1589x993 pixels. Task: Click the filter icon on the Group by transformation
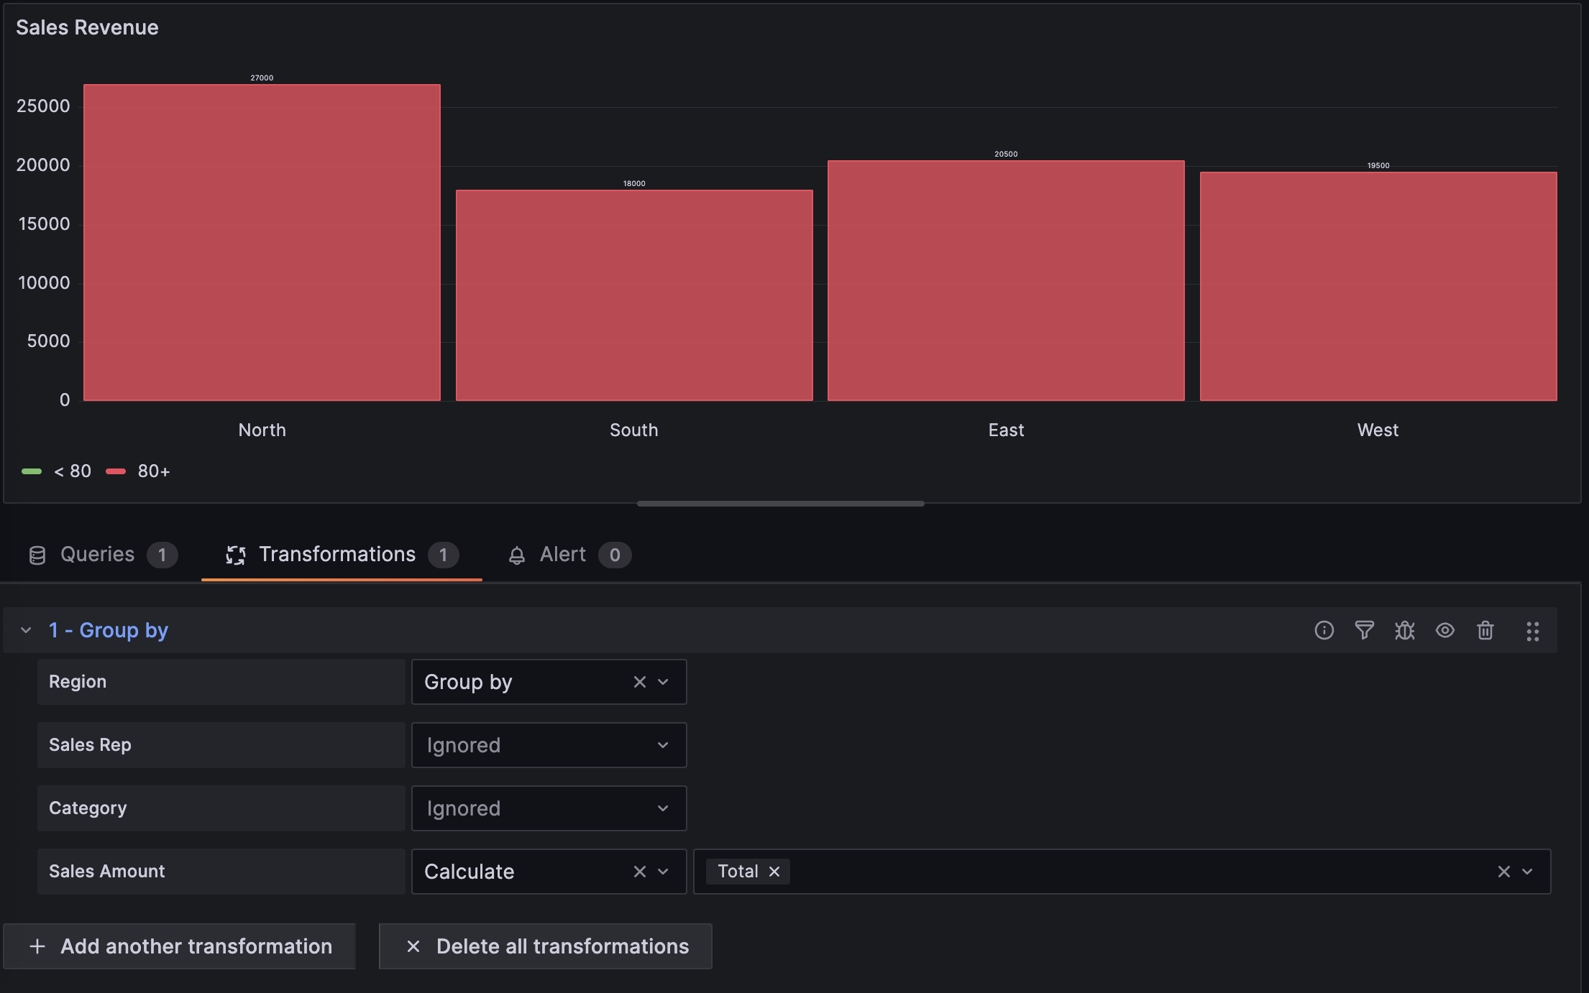click(1364, 630)
